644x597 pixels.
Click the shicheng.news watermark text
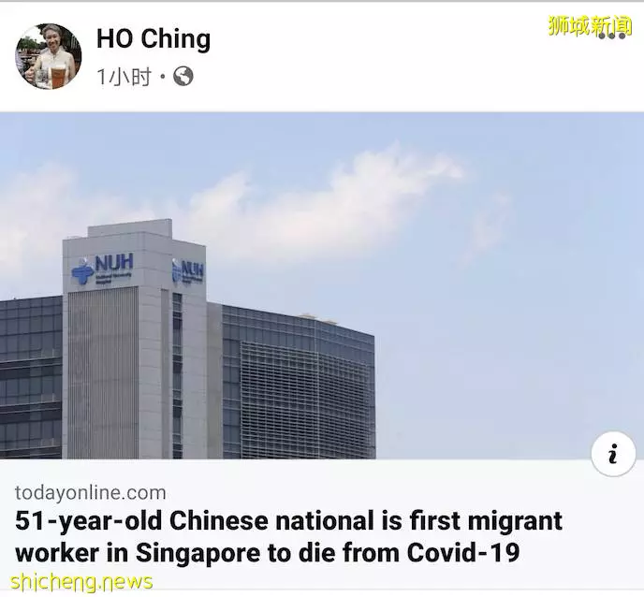click(80, 582)
